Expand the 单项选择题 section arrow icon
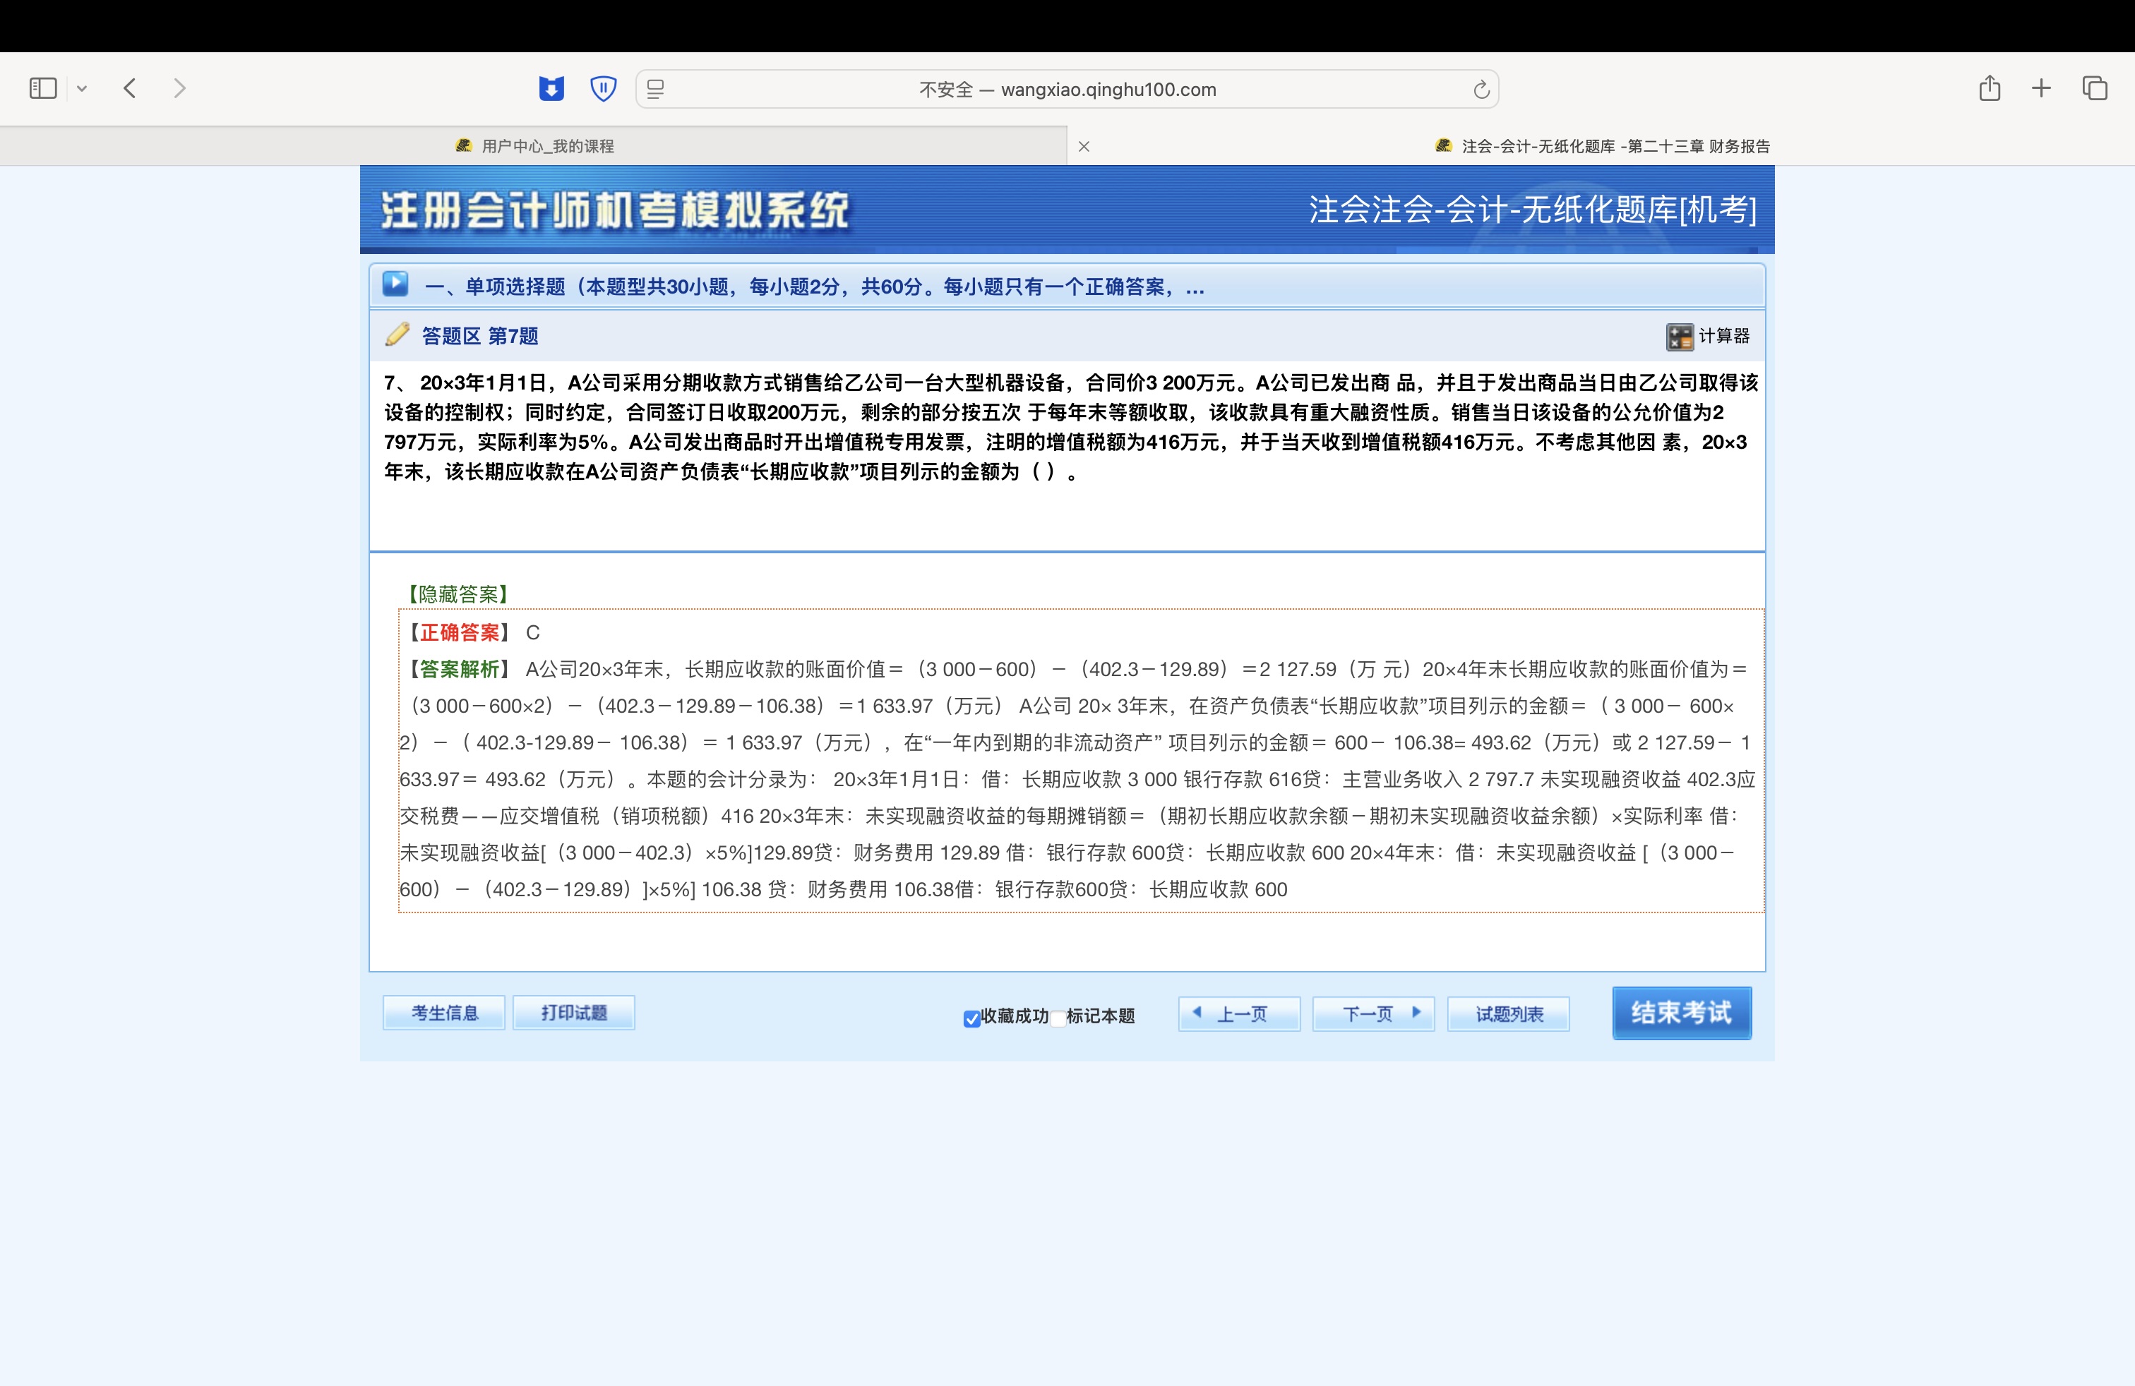Screen dimensions: 2135x1386 coord(395,284)
